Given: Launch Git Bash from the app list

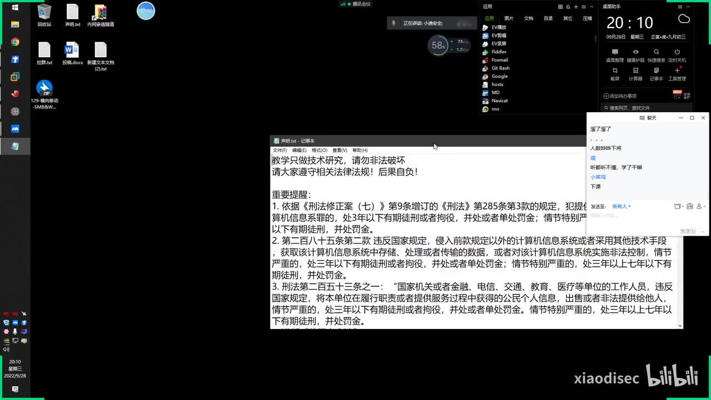Looking at the screenshot, I should point(495,68).
